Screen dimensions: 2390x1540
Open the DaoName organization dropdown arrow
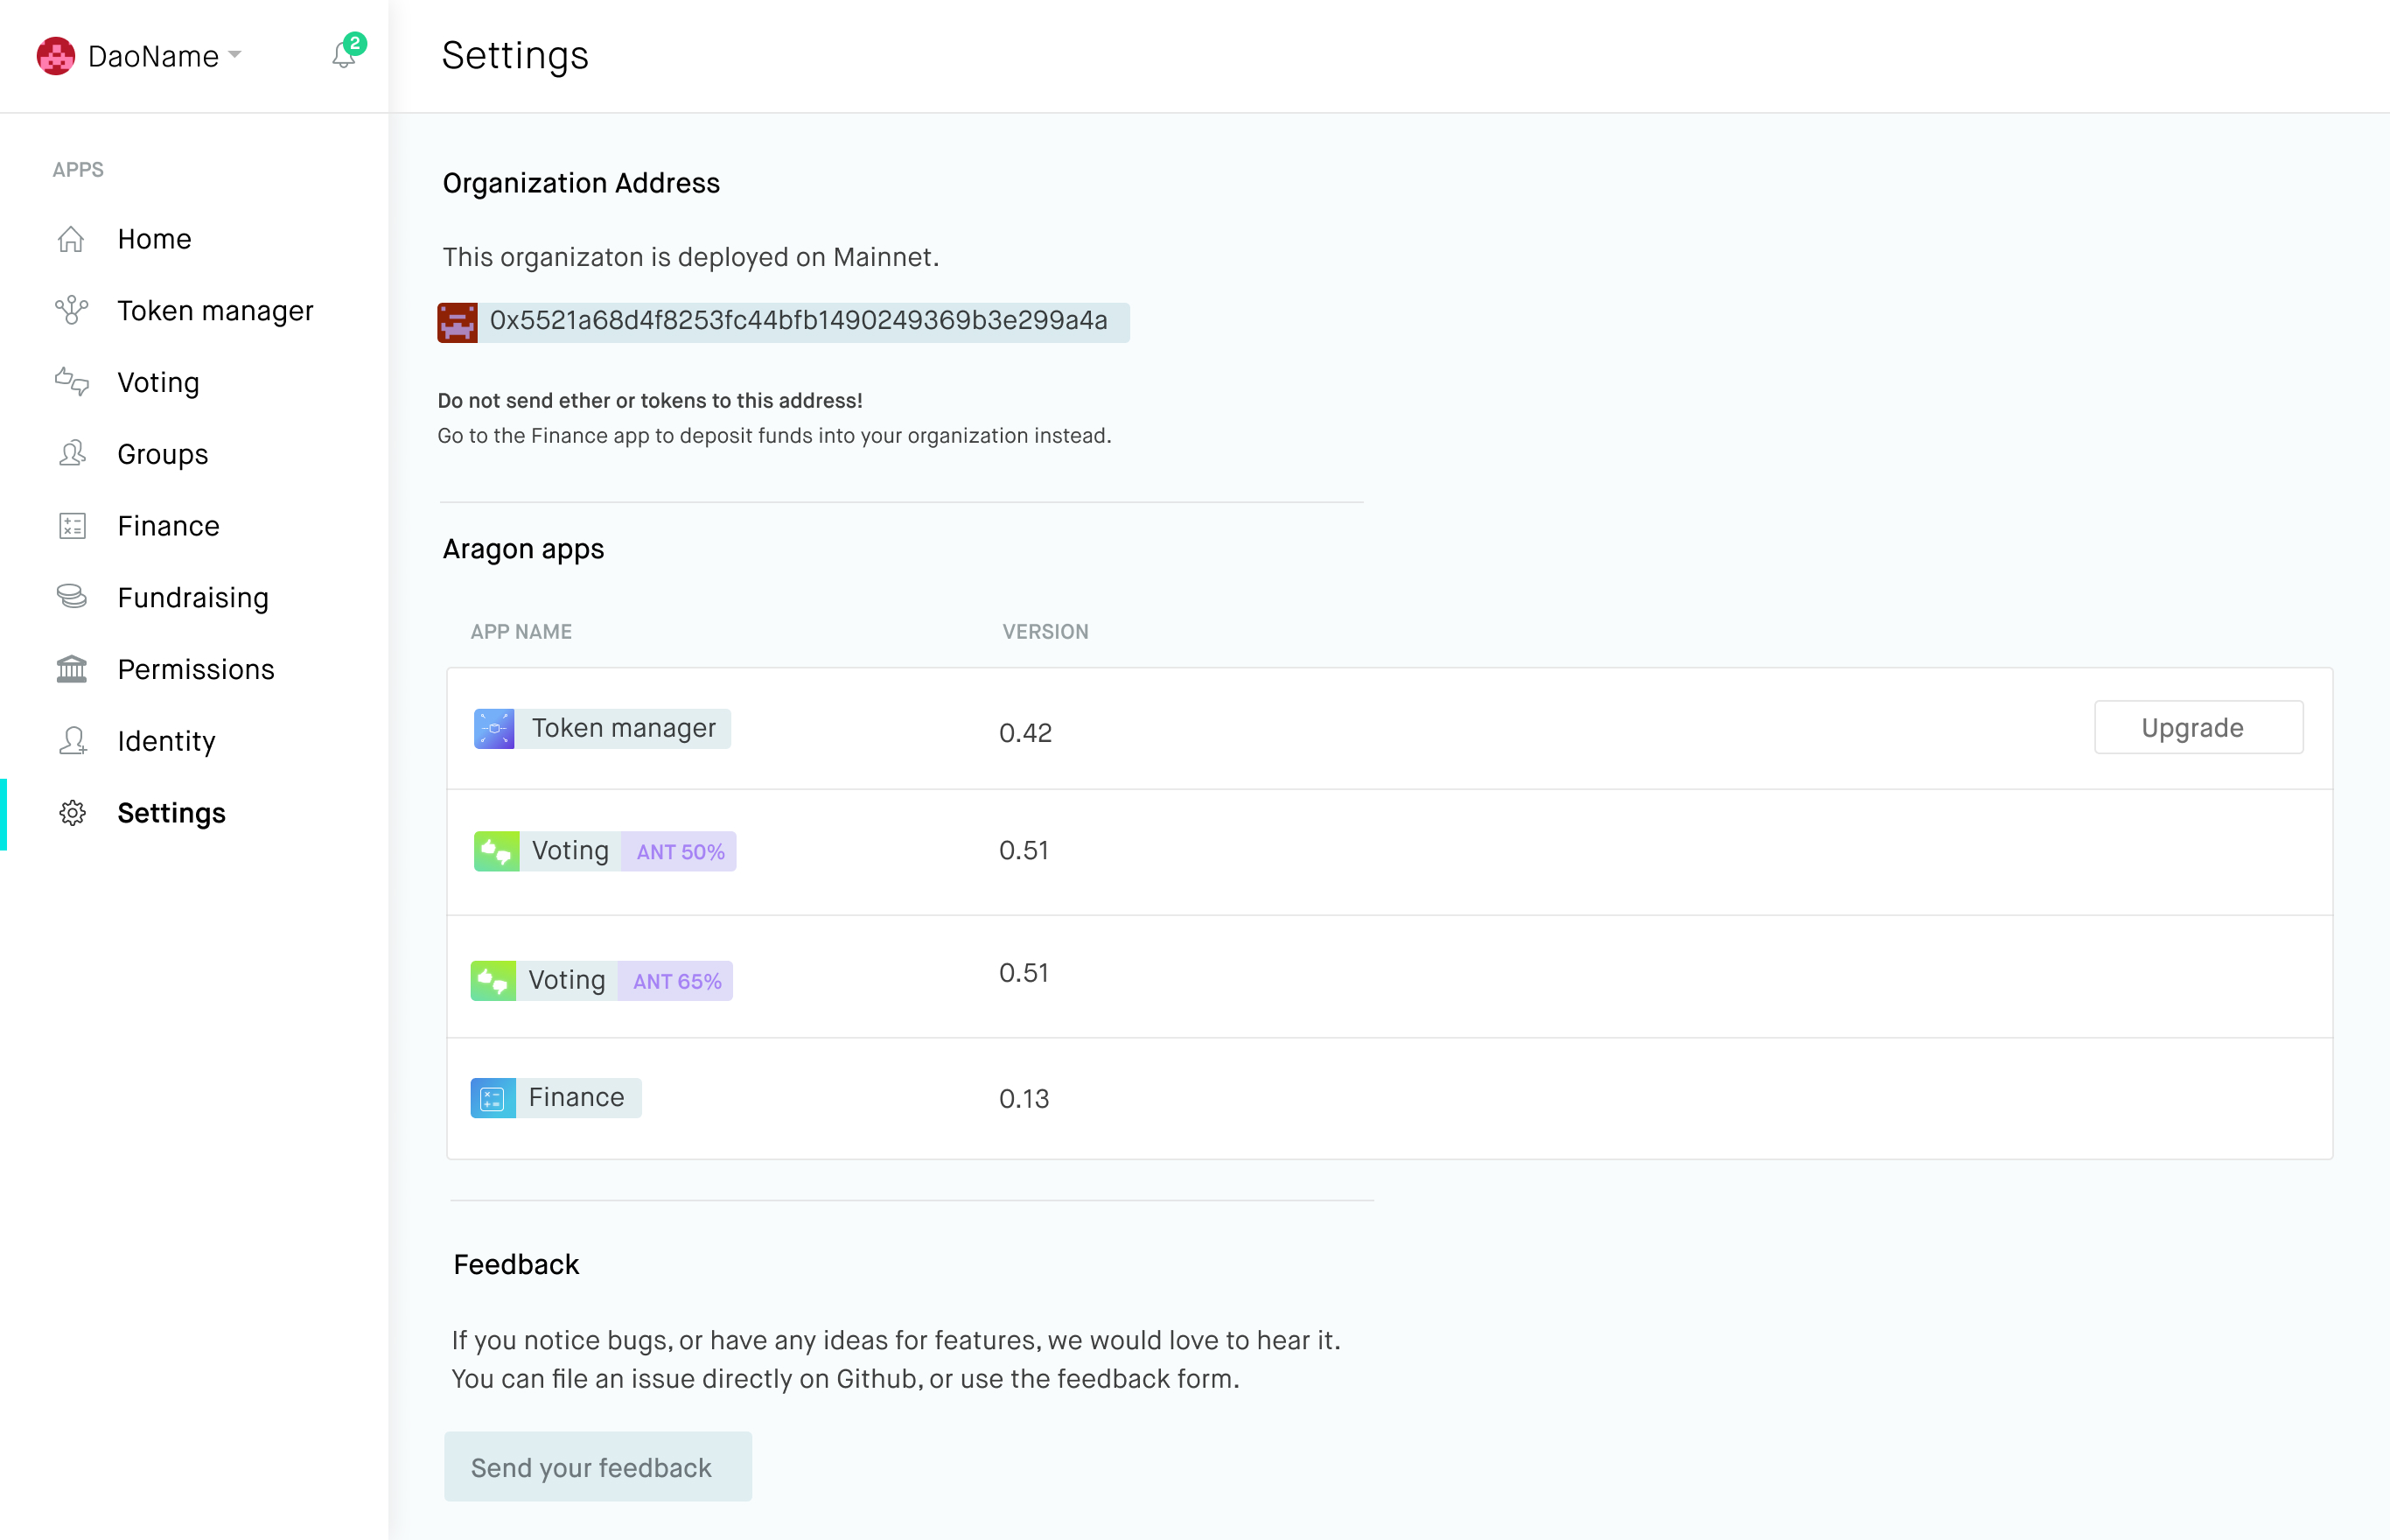coord(235,54)
